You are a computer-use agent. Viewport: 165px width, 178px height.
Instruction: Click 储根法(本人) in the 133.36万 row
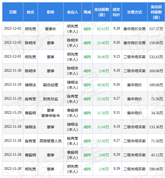73,127
